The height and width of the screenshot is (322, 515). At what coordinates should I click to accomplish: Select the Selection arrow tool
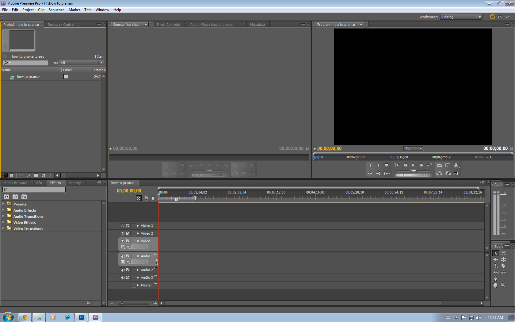[x=496, y=253]
